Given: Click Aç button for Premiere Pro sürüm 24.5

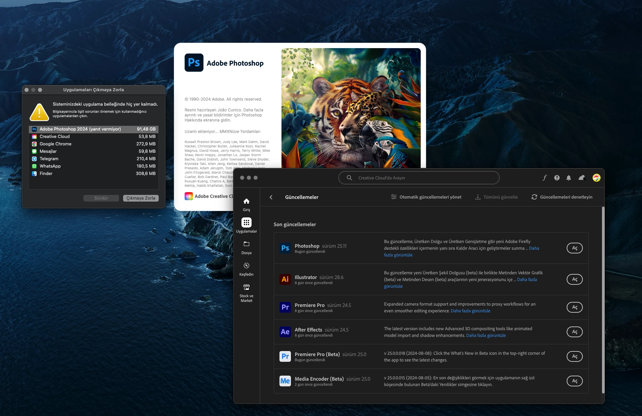Looking at the screenshot, I should pos(575,307).
